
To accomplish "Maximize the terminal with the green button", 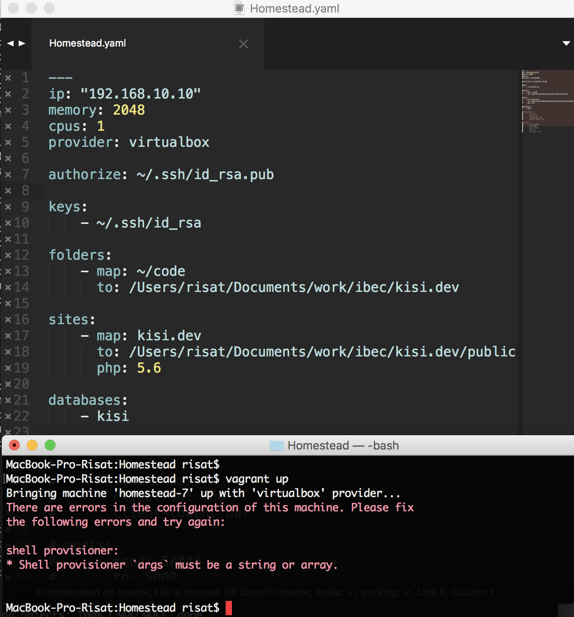I will click(x=50, y=445).
